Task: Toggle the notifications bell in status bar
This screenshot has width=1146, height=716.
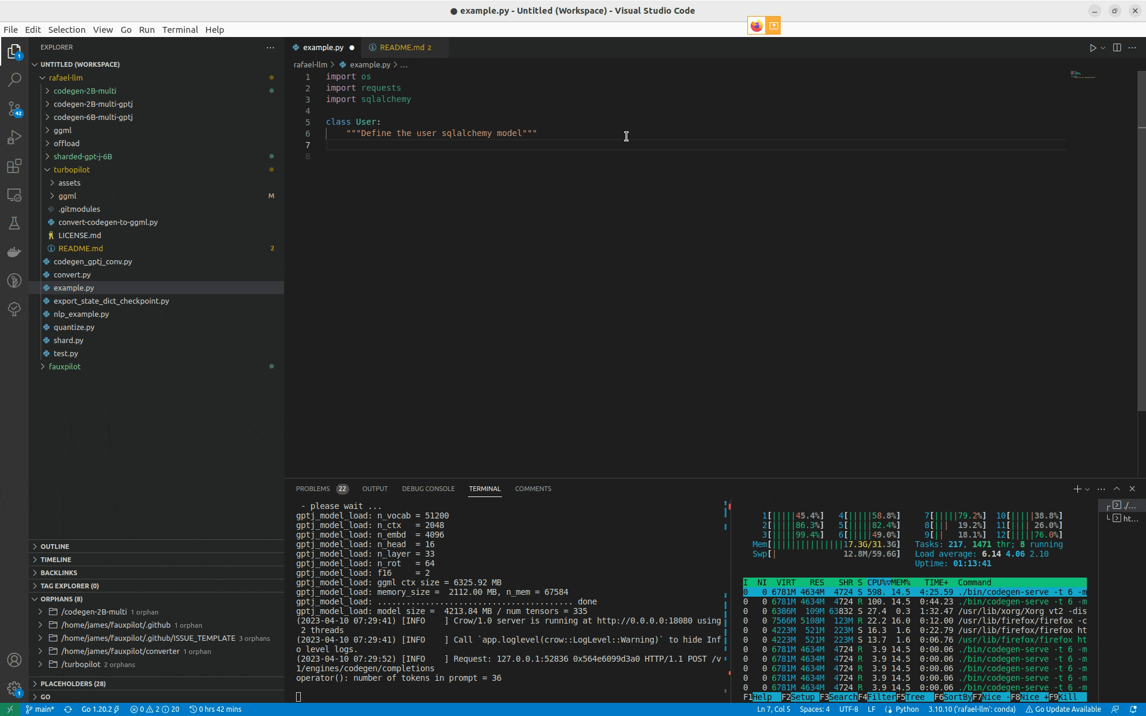Action: (x=1133, y=709)
